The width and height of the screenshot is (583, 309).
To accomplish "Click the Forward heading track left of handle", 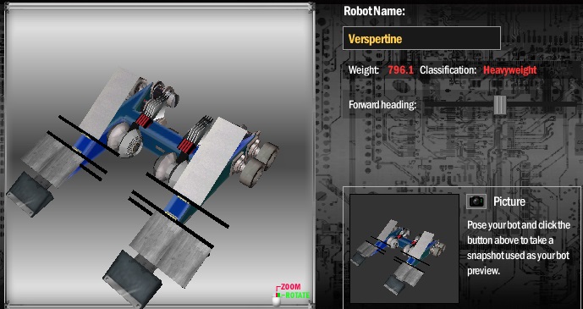I will click(x=459, y=104).
